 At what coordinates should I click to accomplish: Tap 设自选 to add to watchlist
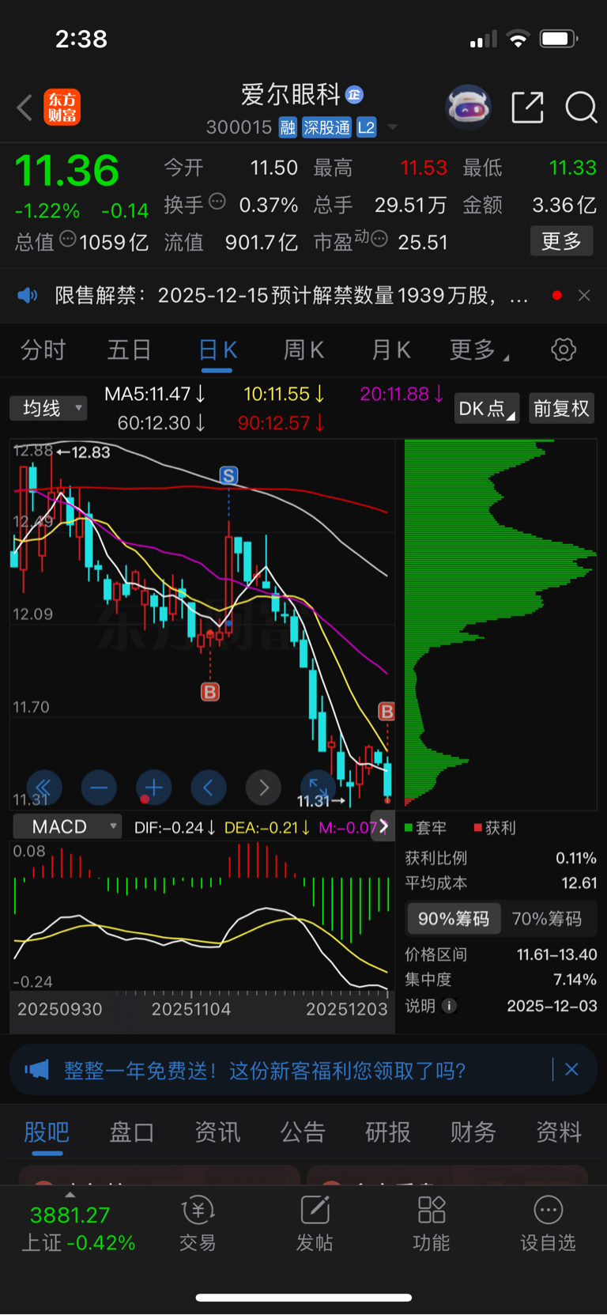[548, 1223]
